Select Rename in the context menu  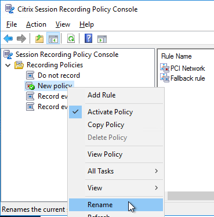tap(116, 205)
